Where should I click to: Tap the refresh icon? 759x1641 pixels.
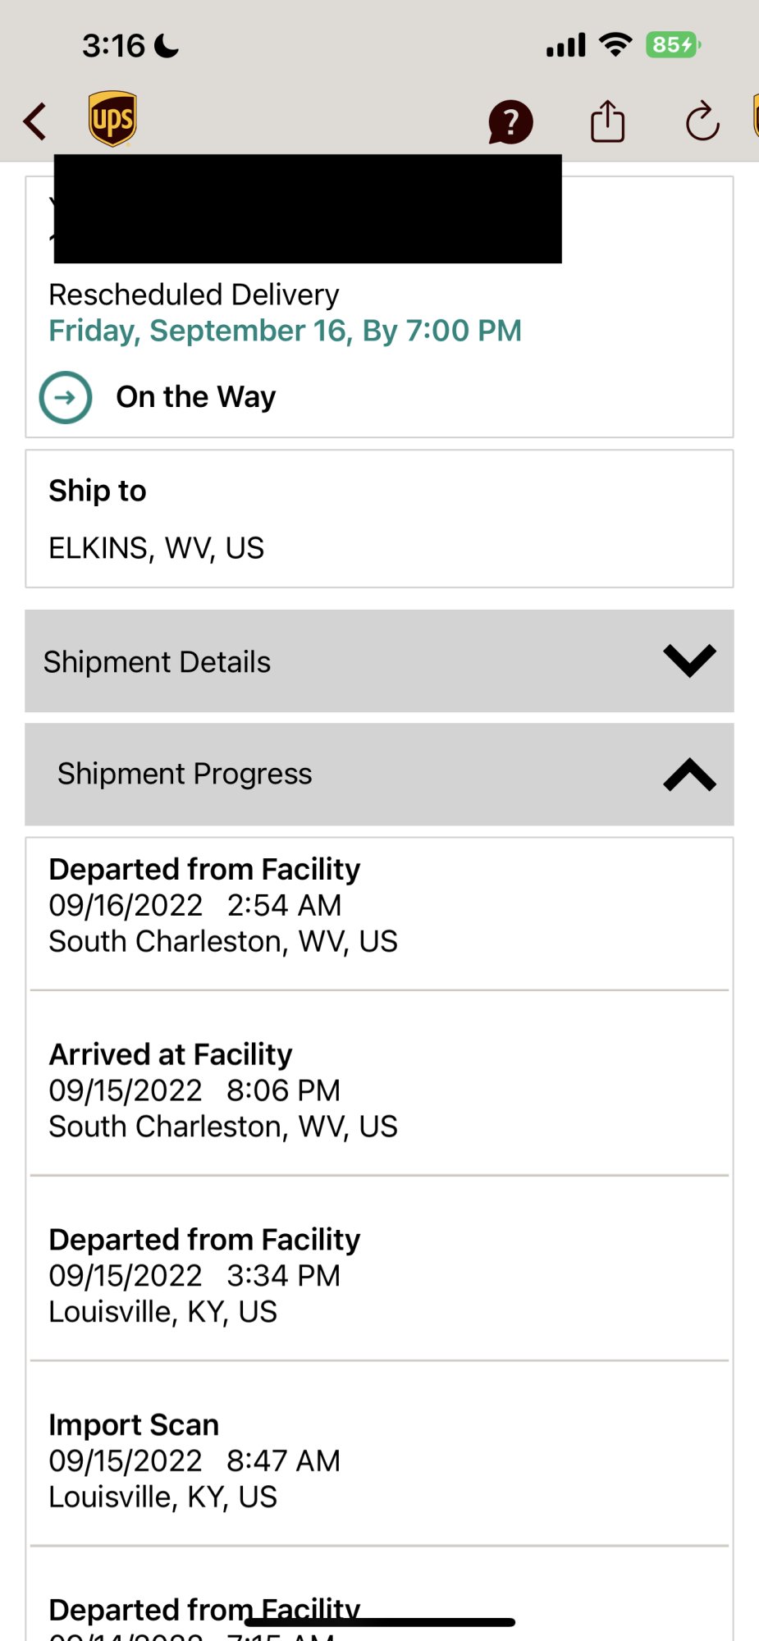pos(702,122)
